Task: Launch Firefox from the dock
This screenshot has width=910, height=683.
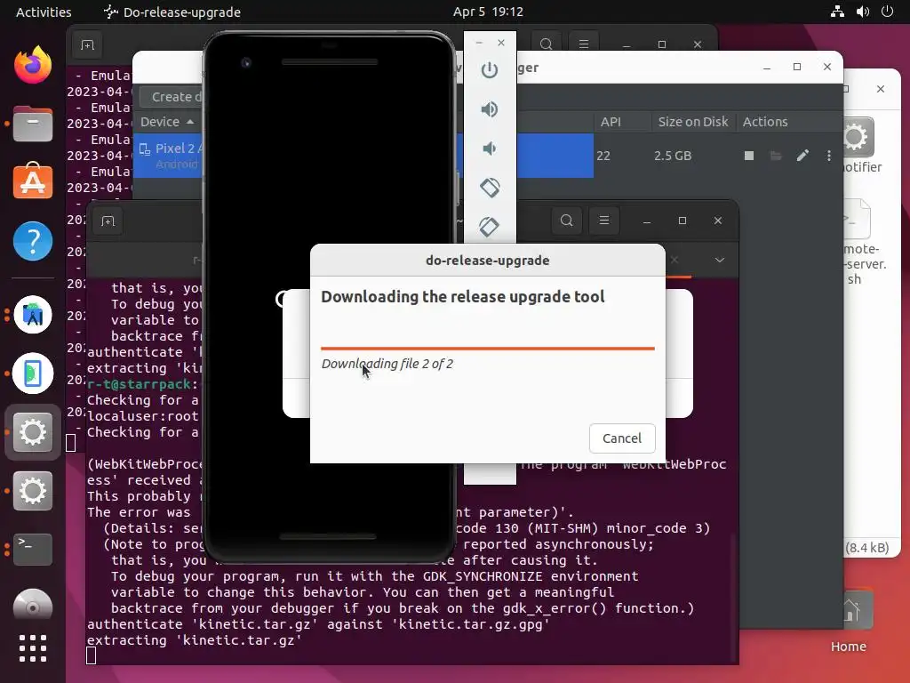Action: (33, 65)
